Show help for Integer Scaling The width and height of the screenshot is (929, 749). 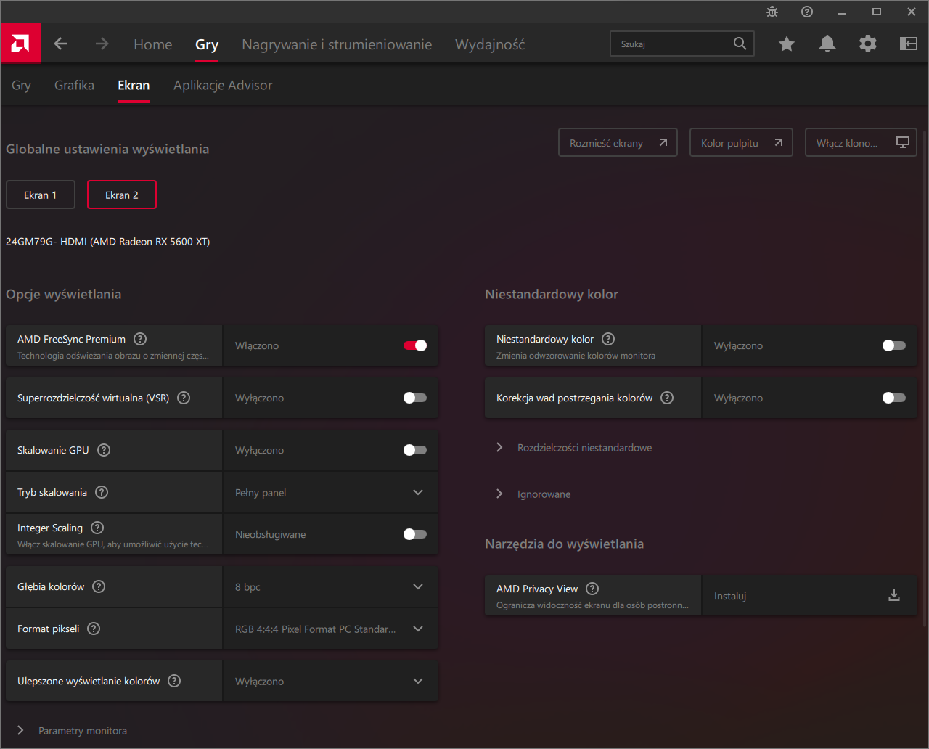98,528
